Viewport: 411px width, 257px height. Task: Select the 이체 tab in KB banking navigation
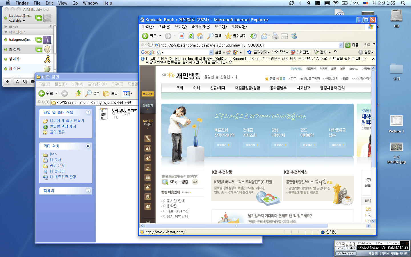click(x=196, y=88)
